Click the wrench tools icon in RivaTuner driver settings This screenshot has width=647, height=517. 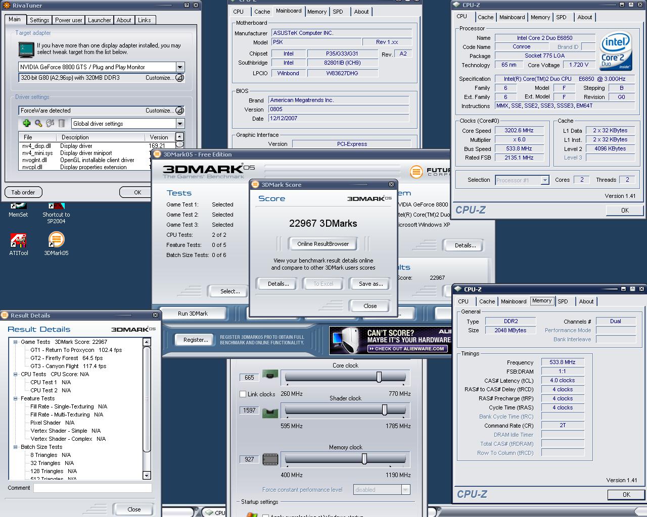50,123
